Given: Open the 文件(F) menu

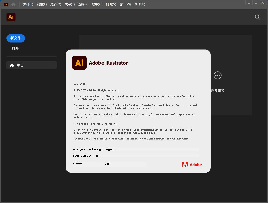Looking at the screenshot, I should coord(28,4).
